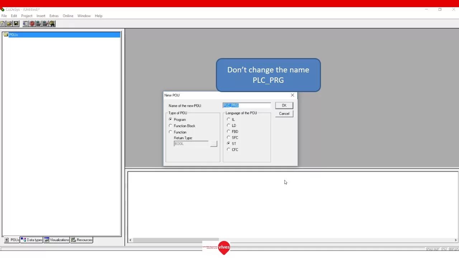Choose ST as POU language
Image resolution: width=459 pixels, height=258 pixels.
[228, 143]
